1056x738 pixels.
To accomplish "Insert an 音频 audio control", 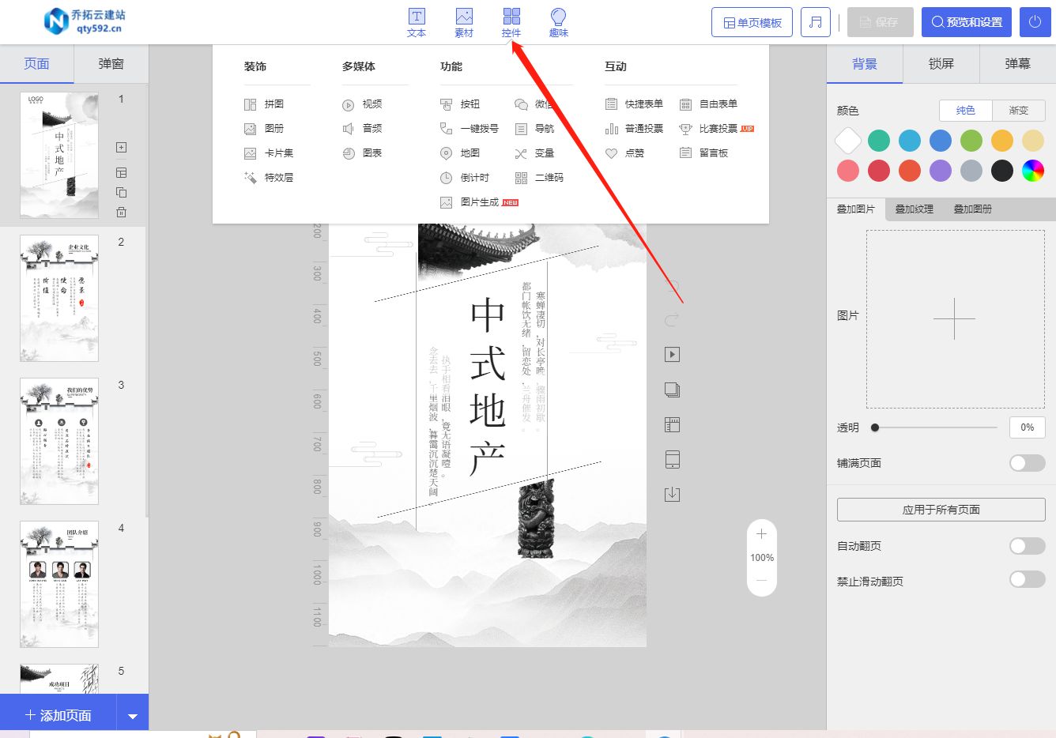I will pos(362,129).
